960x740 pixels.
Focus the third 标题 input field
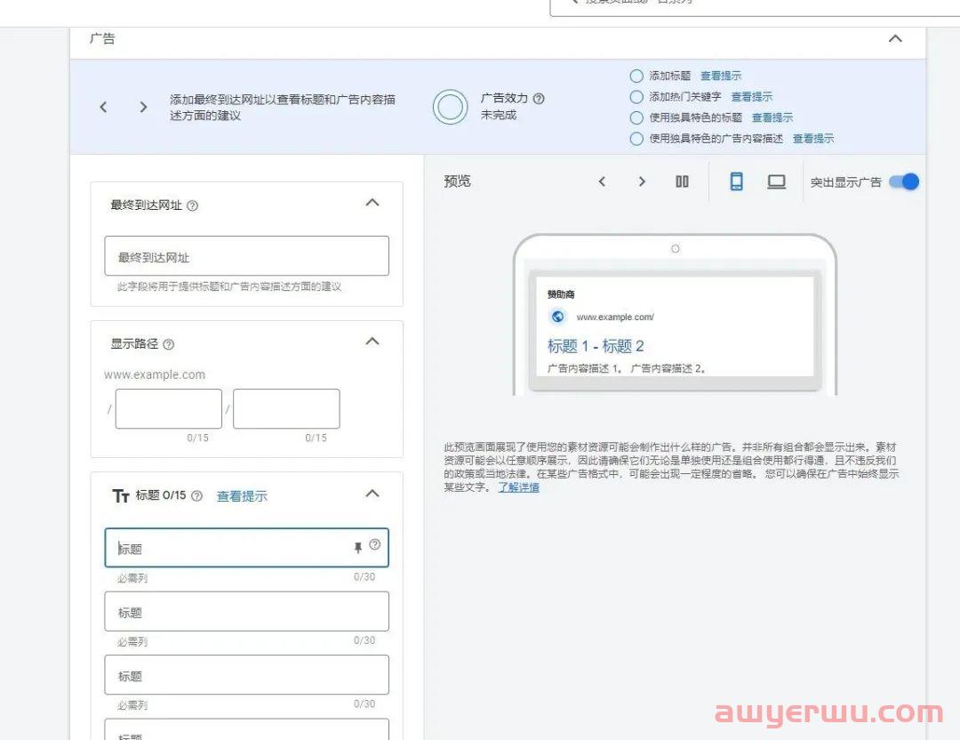point(247,675)
